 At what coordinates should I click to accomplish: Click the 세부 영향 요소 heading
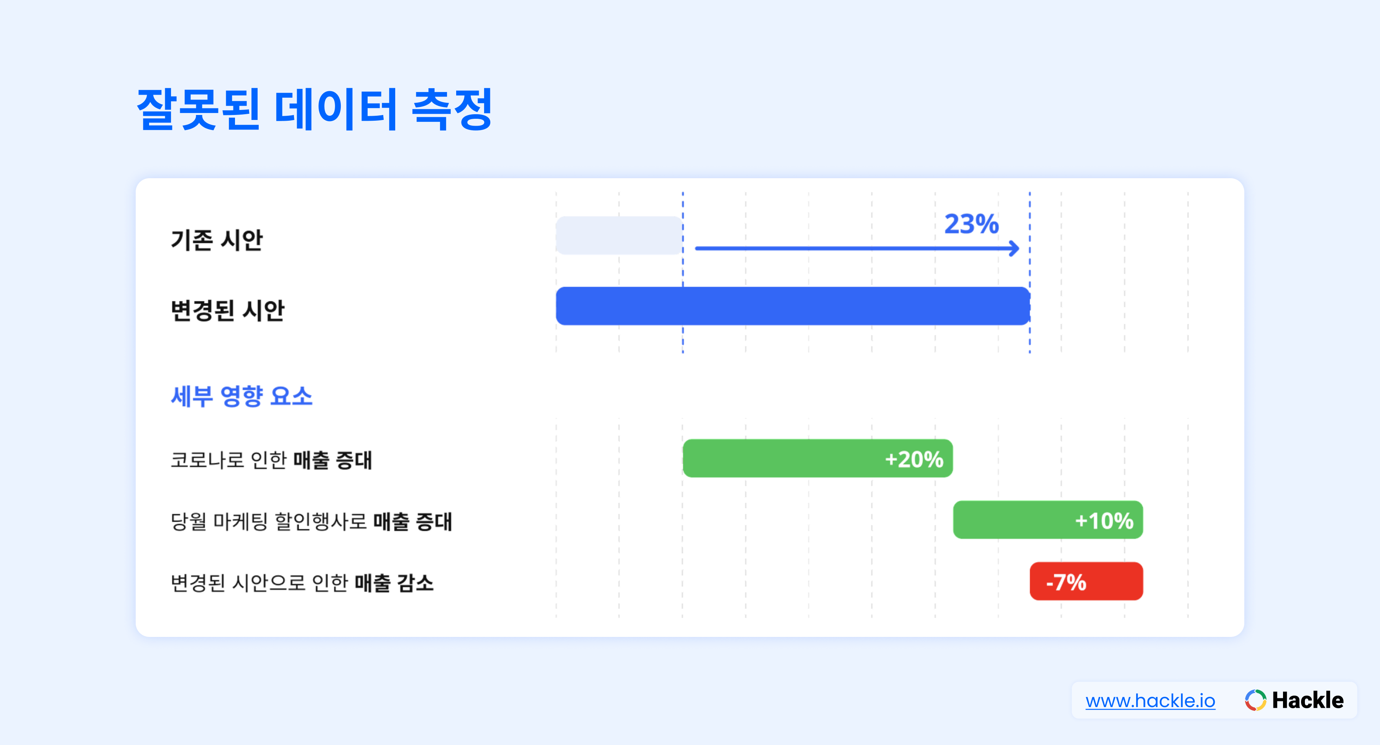(242, 396)
